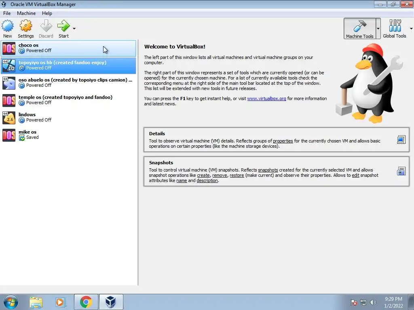This screenshot has height=310, width=414.
Task: Click the VirtualBox taskbar icon
Action: [111, 302]
